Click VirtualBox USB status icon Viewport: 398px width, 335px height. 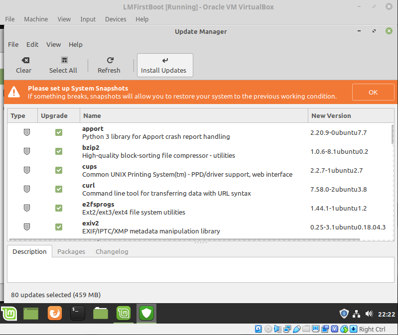(296, 329)
